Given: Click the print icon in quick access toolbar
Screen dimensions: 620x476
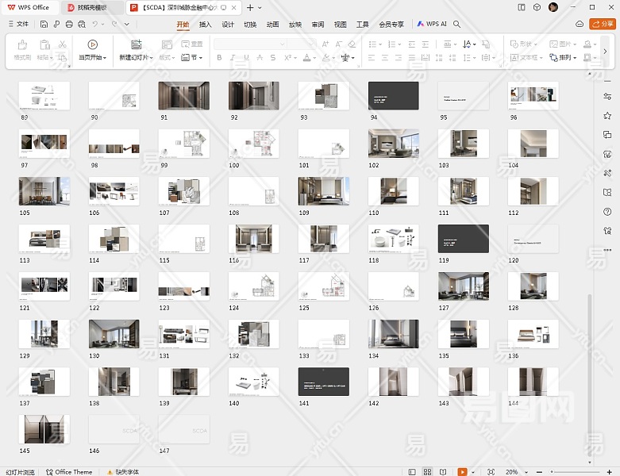Looking at the screenshot, I should coord(69,25).
